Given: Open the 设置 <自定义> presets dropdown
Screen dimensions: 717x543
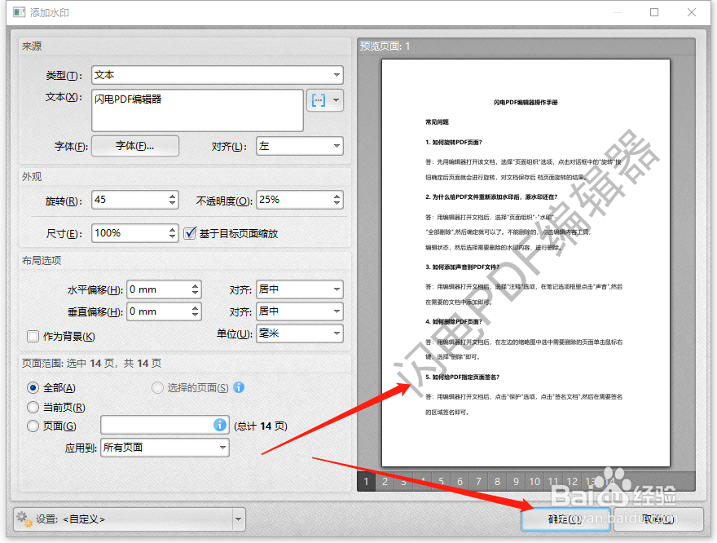Looking at the screenshot, I should pos(130,519).
